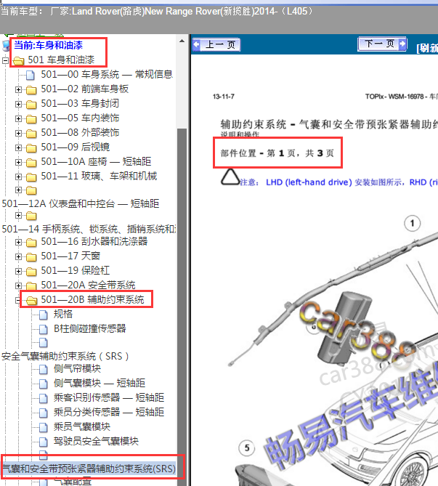Select 气囊和安全带预张紧器辅助约束系统(SRS) item
438x486 pixels.
click(89, 469)
